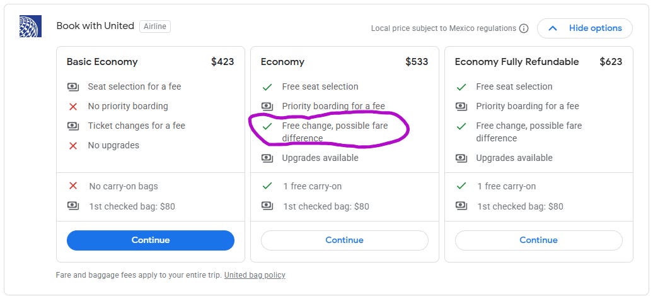Click the circled Free change text in Economy
Screen dimensions: 653x296
tap(335, 132)
